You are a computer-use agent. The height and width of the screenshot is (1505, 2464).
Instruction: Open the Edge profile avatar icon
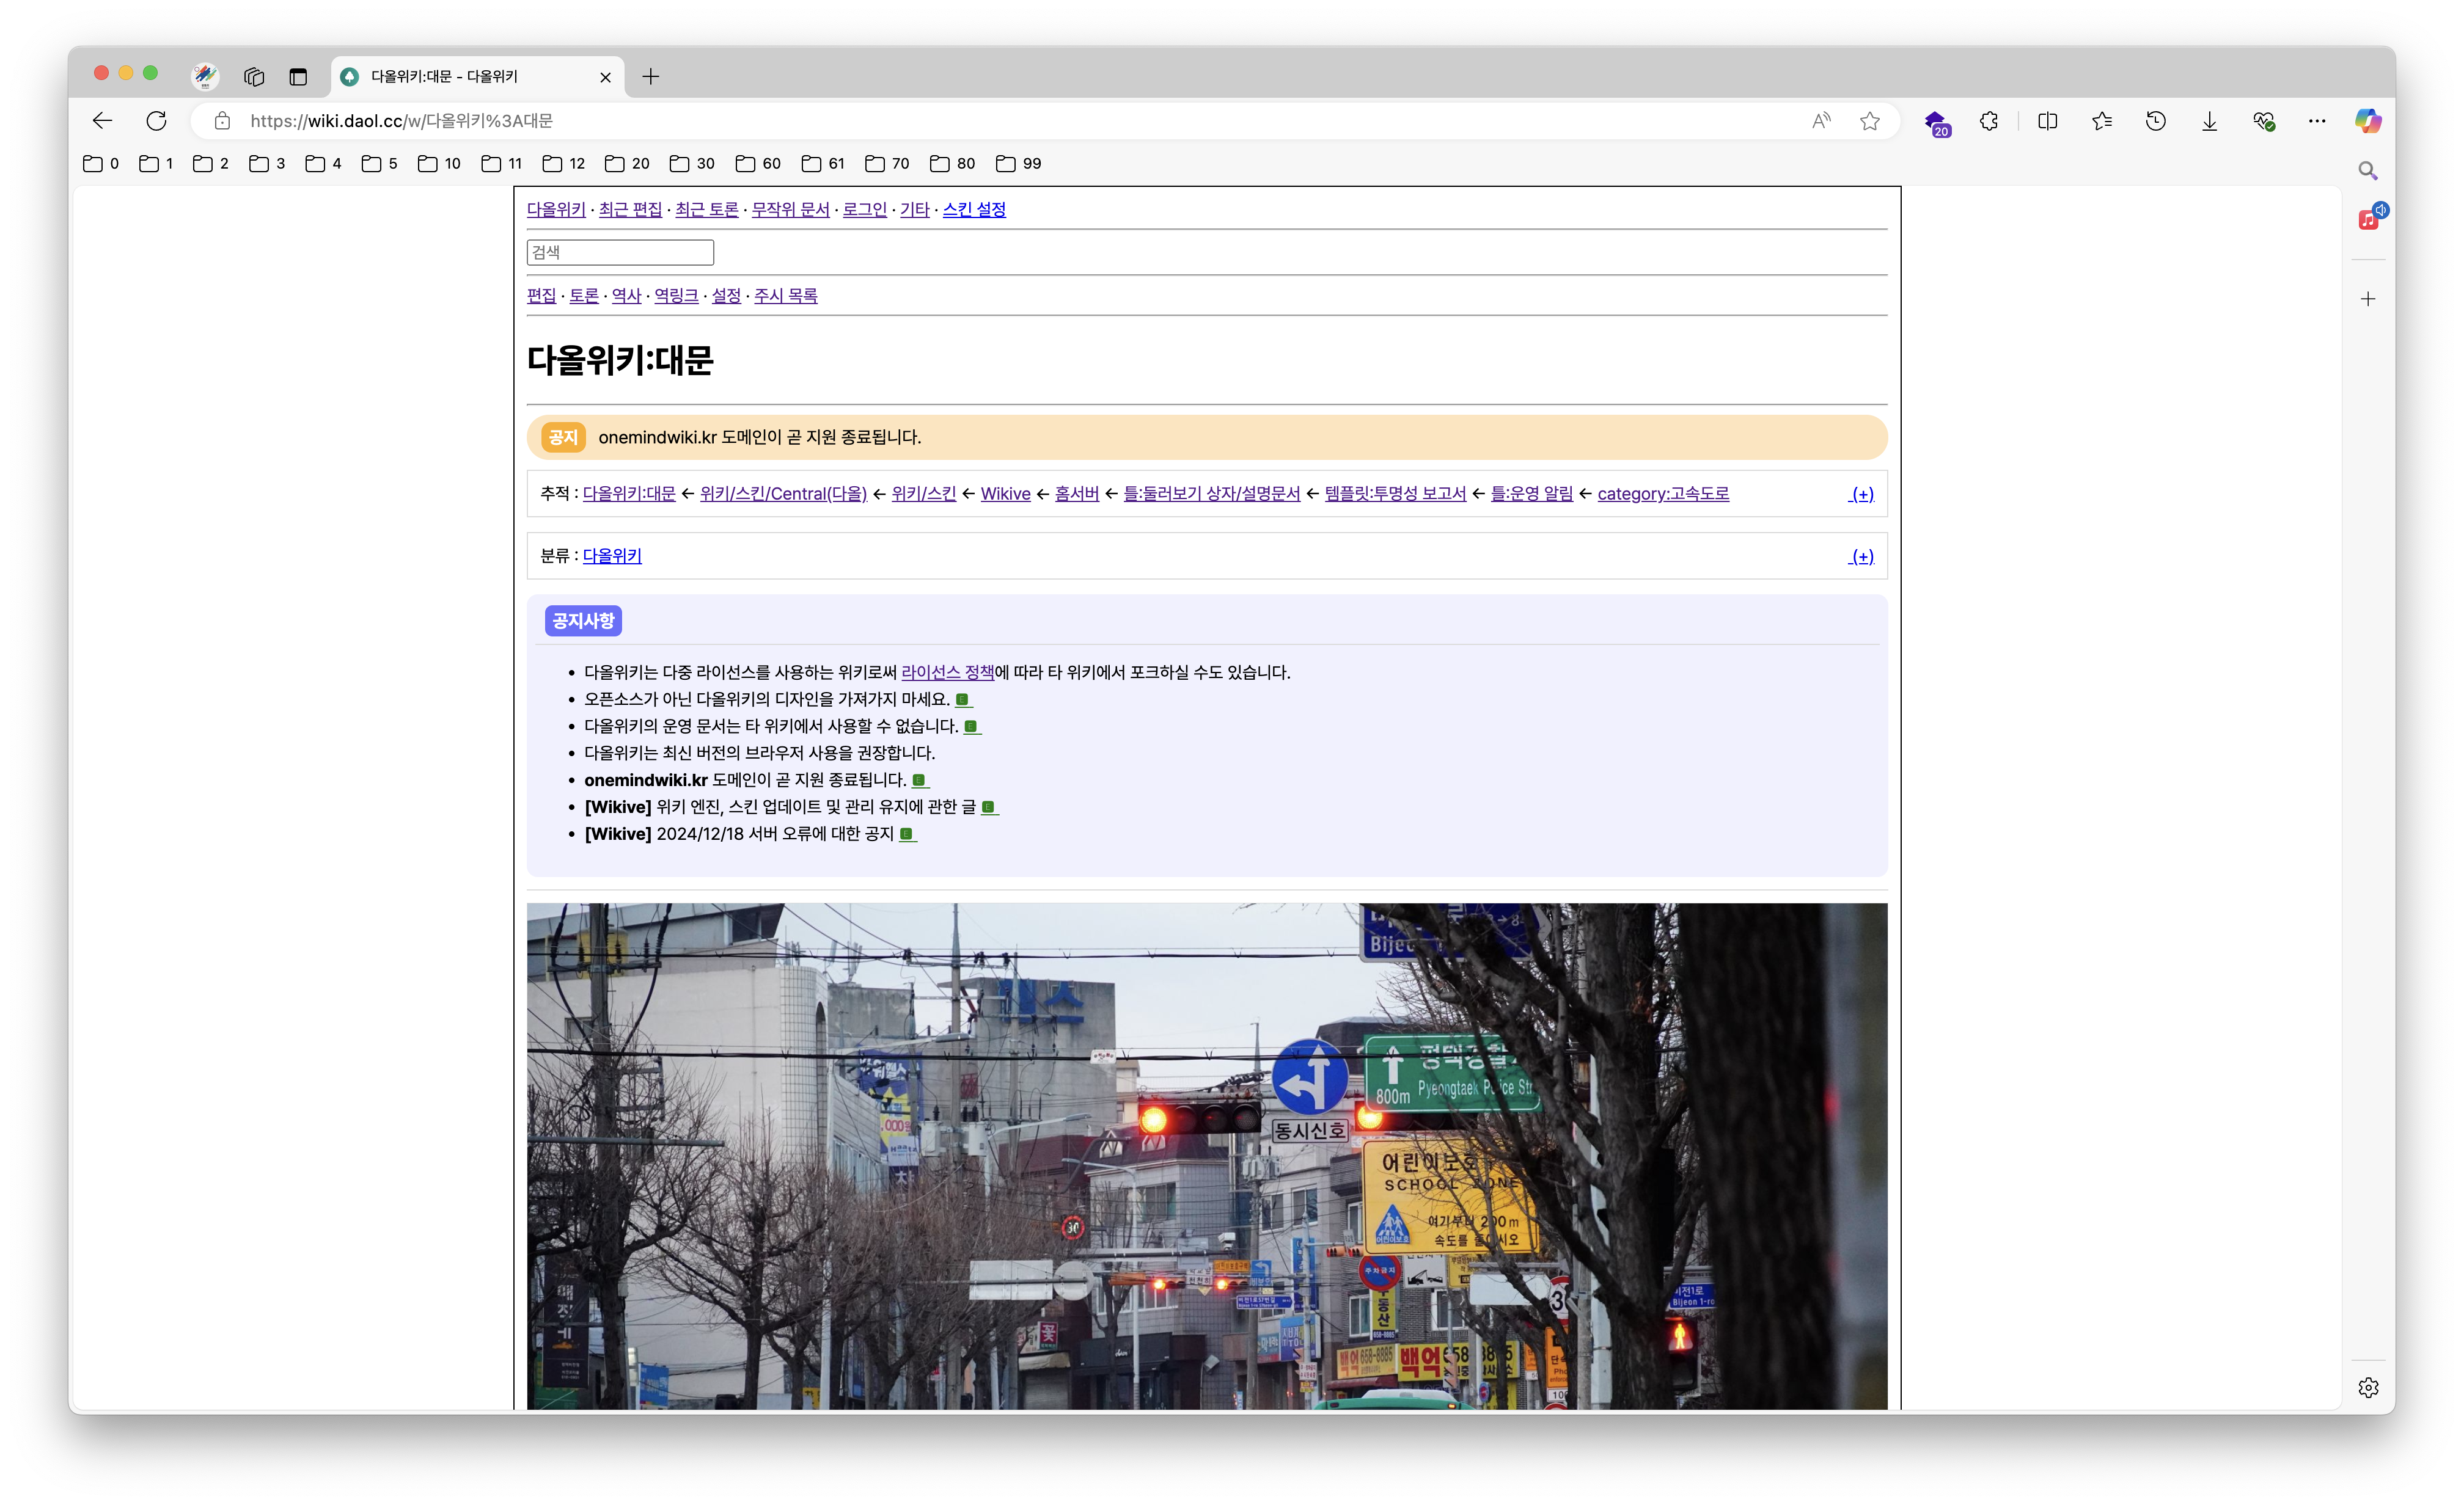point(205,76)
